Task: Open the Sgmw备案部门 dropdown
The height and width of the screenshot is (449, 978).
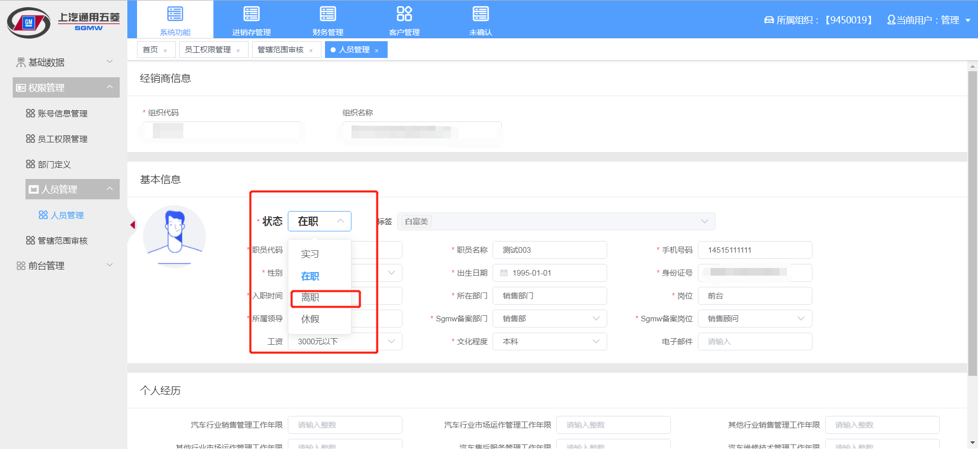Action: (550, 318)
